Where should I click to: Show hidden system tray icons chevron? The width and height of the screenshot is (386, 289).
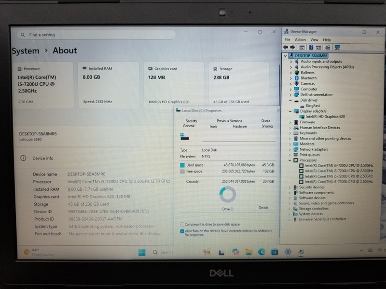tap(361, 250)
